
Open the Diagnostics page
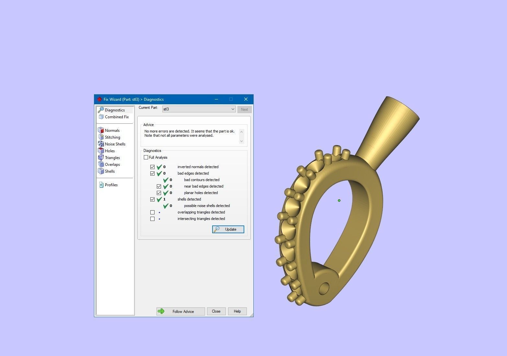coord(115,110)
